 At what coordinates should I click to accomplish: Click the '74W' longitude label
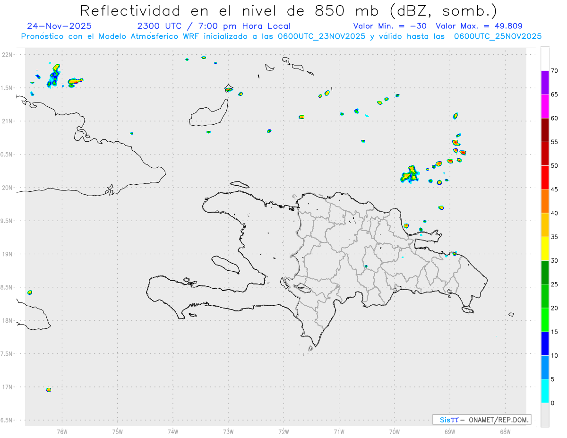pyautogui.click(x=173, y=431)
